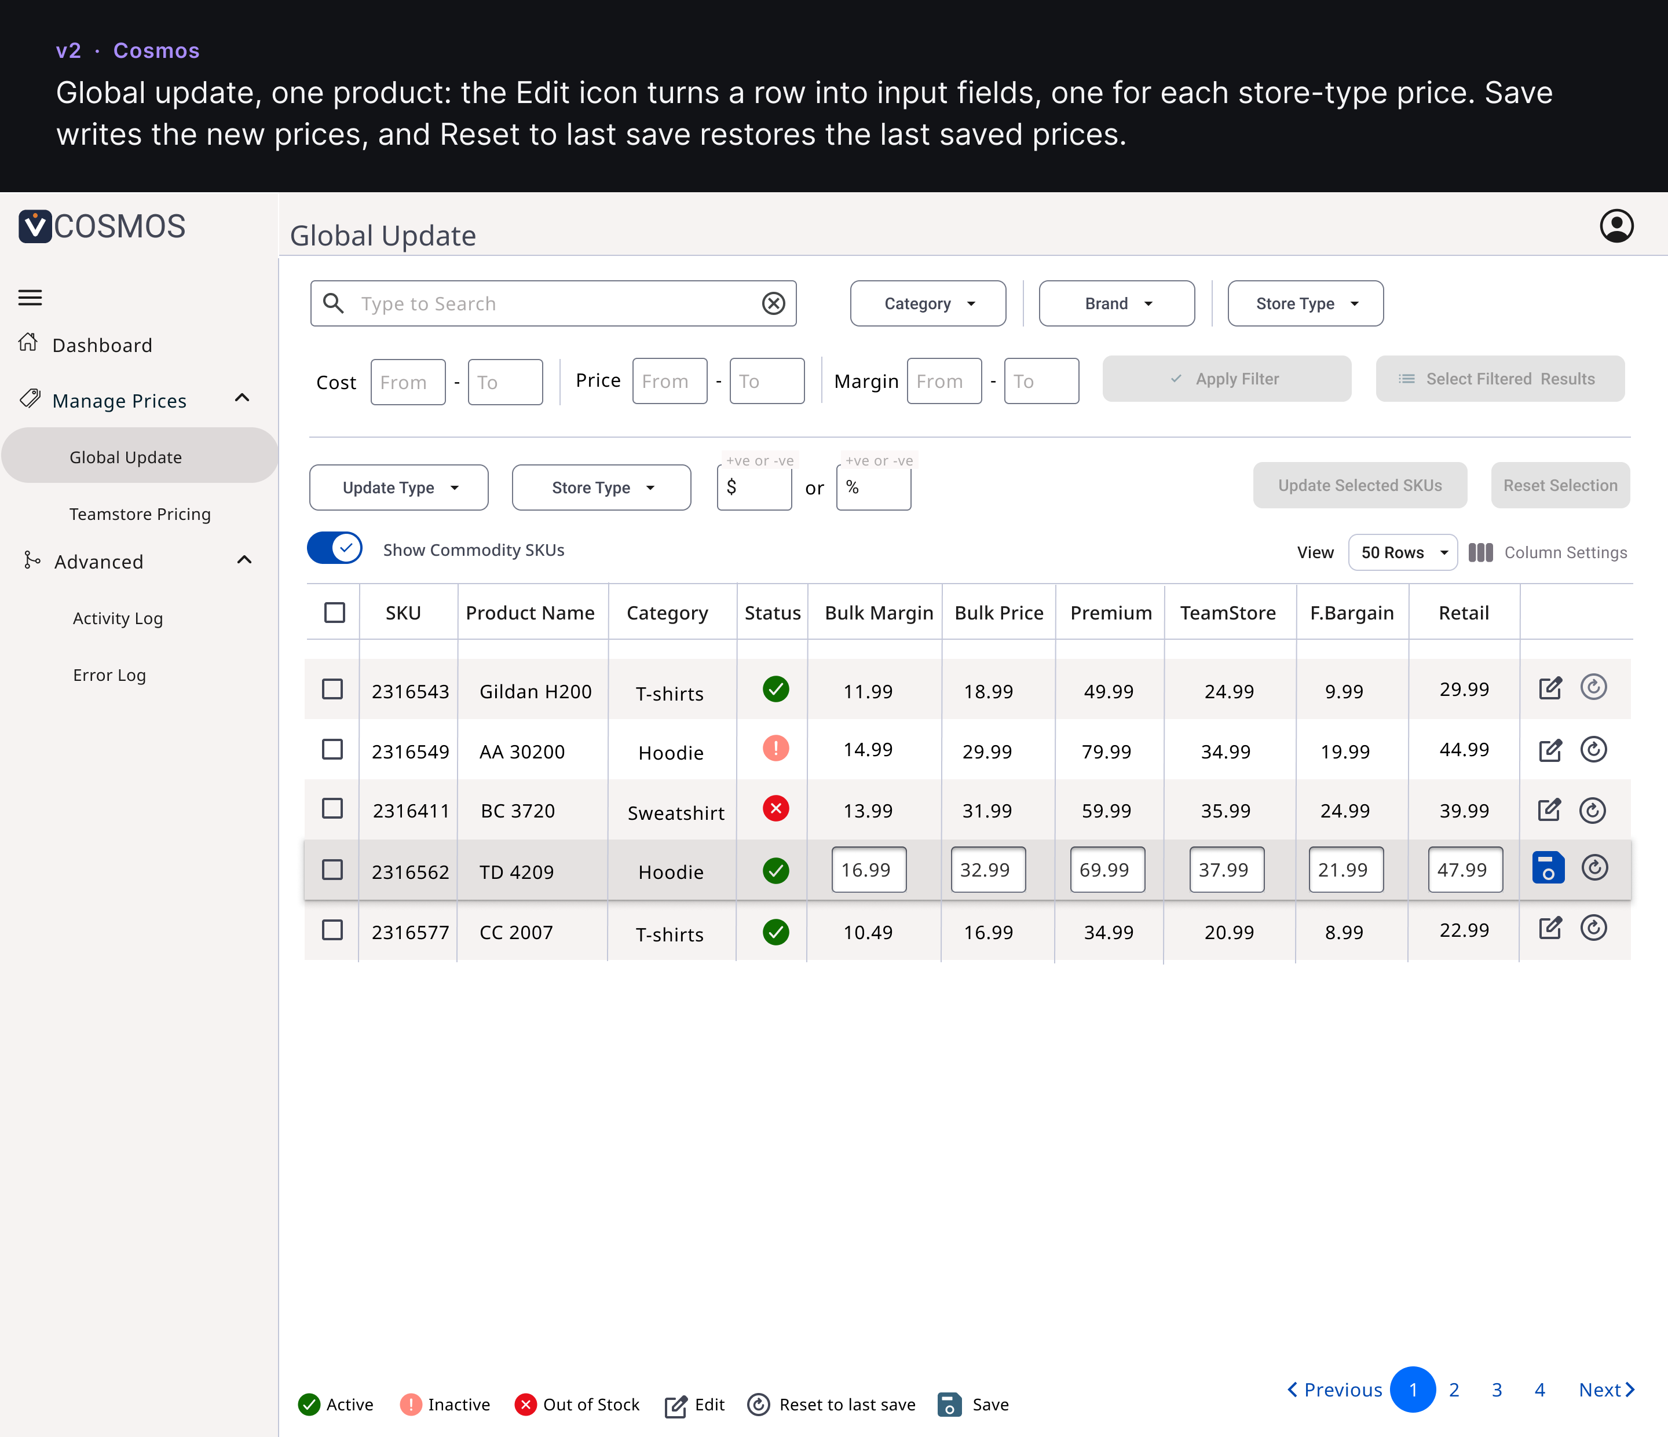
Task: Open the Activity Log
Action: pos(118,618)
